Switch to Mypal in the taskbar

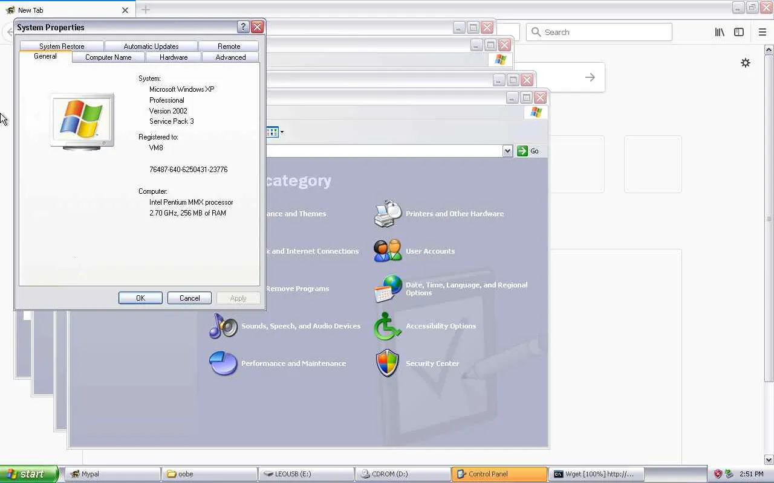(x=112, y=474)
